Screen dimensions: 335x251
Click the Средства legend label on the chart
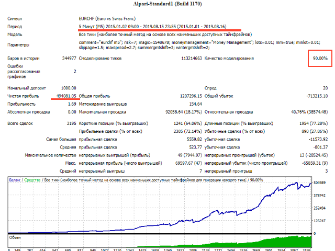coord(32,180)
